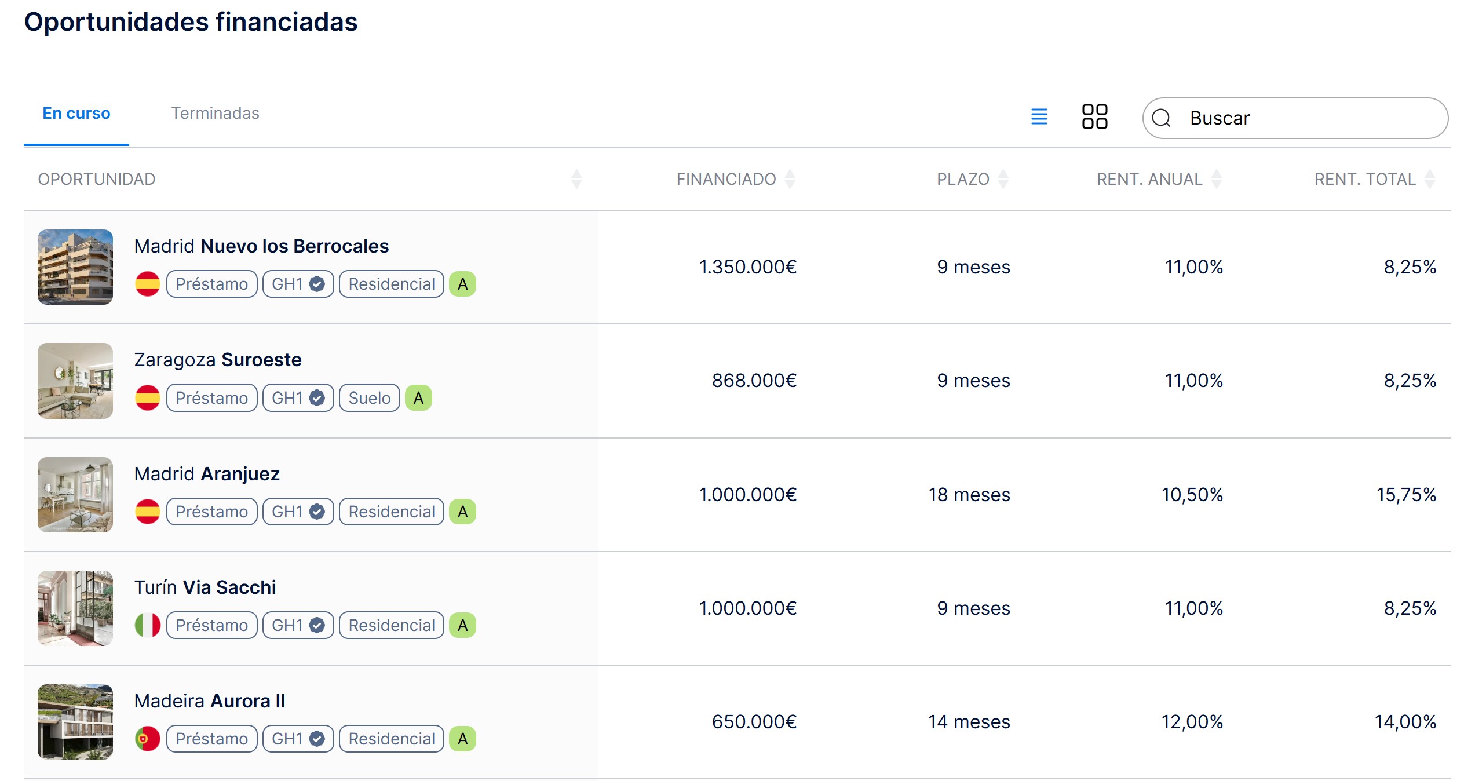This screenshot has width=1475, height=781.
Task: Sort by Oportunidad column arrows
Action: 576,179
